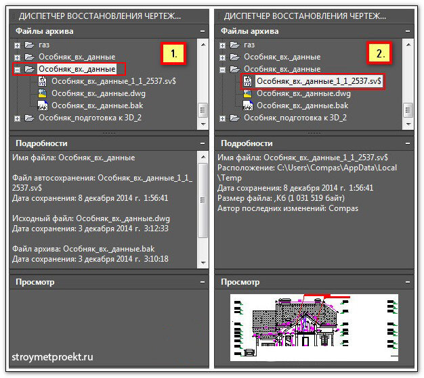Select Особняк_подготовка к 3D_2 label, right panel

pyautogui.click(x=295, y=118)
